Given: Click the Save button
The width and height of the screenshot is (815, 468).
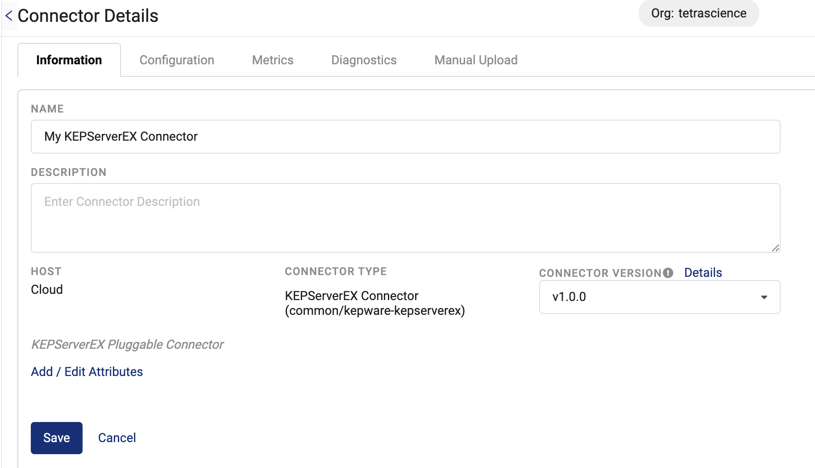Looking at the screenshot, I should (57, 438).
